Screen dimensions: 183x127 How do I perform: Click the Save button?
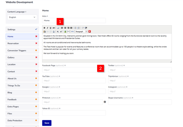[x=47, y=123]
